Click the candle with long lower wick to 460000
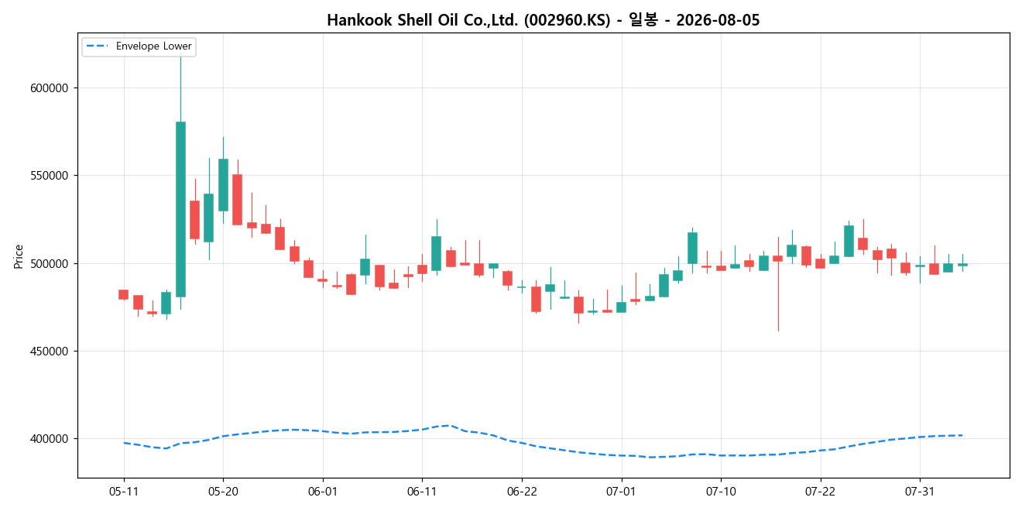This screenshot has width=1022, height=511. click(x=777, y=259)
